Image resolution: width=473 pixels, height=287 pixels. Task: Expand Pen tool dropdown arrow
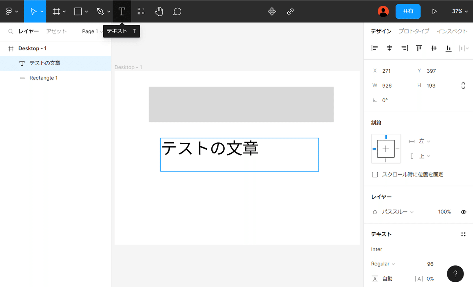pos(109,12)
